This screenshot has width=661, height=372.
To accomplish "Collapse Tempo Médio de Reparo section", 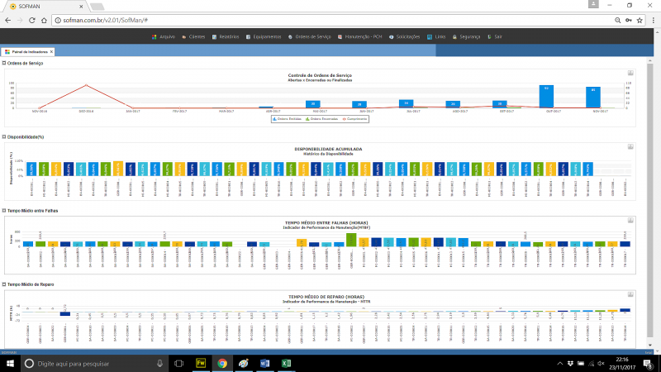I will [x=3, y=284].
